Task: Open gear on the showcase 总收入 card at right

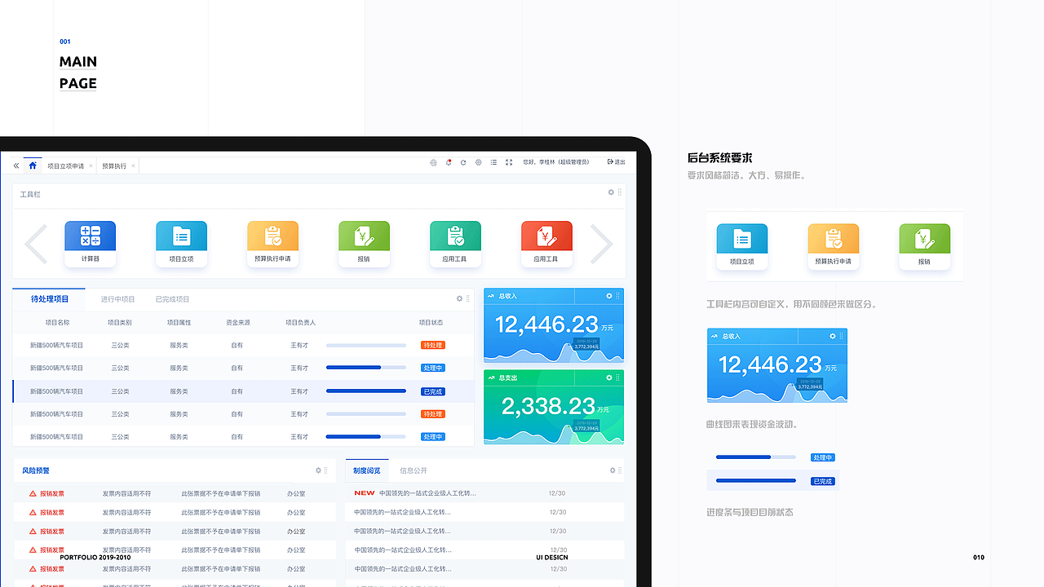Action: click(x=833, y=336)
